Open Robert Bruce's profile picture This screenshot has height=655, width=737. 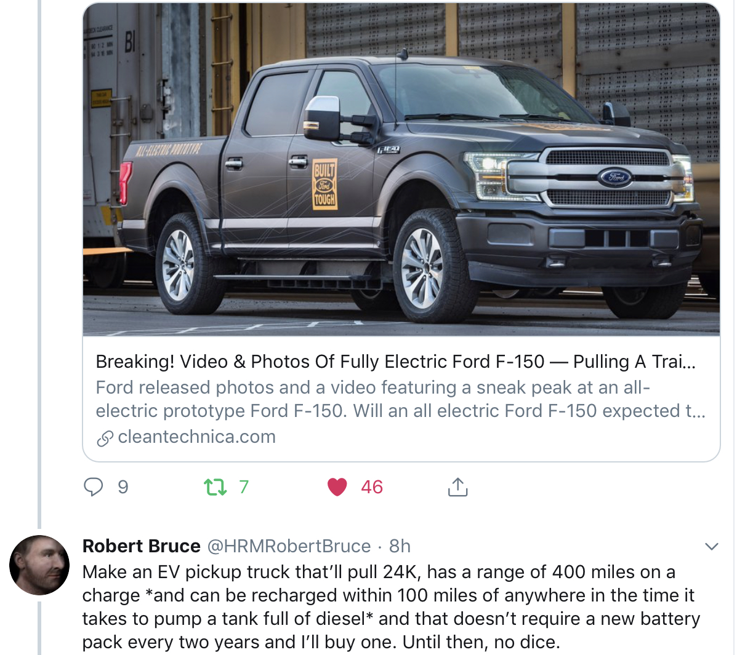(x=39, y=565)
